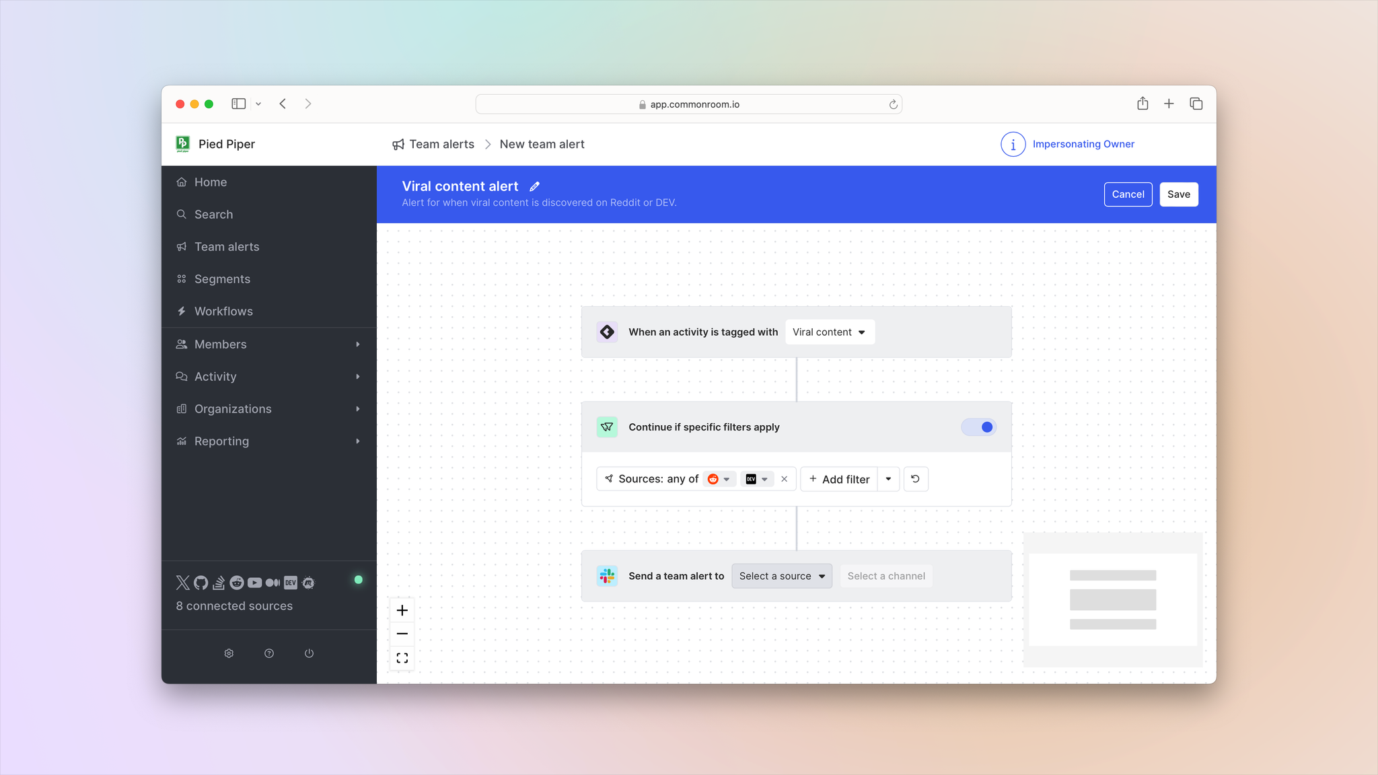Image resolution: width=1378 pixels, height=775 pixels.
Task: Click the power logout icon
Action: pyautogui.click(x=309, y=653)
